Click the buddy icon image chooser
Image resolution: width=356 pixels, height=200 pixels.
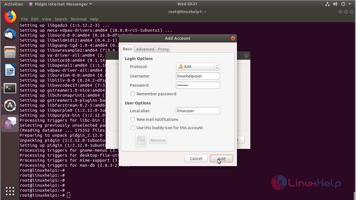coord(141,140)
